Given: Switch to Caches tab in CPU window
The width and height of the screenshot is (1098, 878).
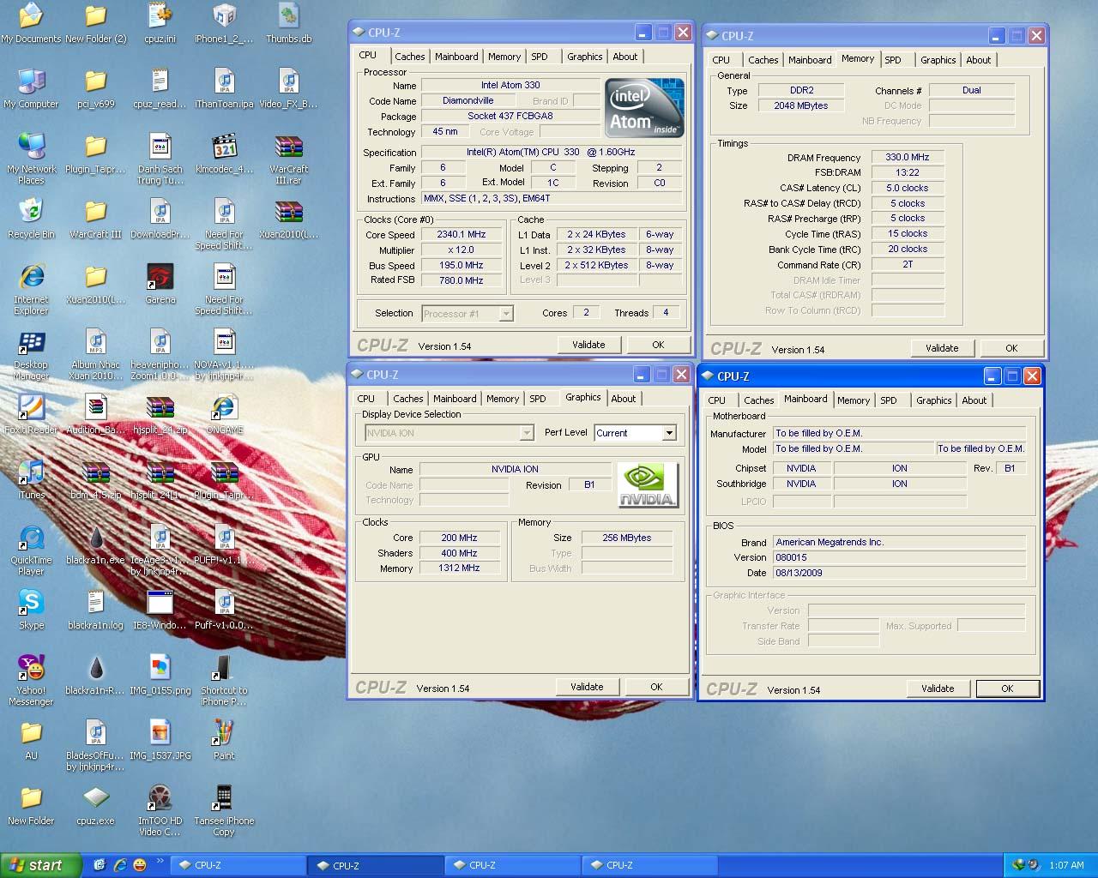Looking at the screenshot, I should 410,57.
